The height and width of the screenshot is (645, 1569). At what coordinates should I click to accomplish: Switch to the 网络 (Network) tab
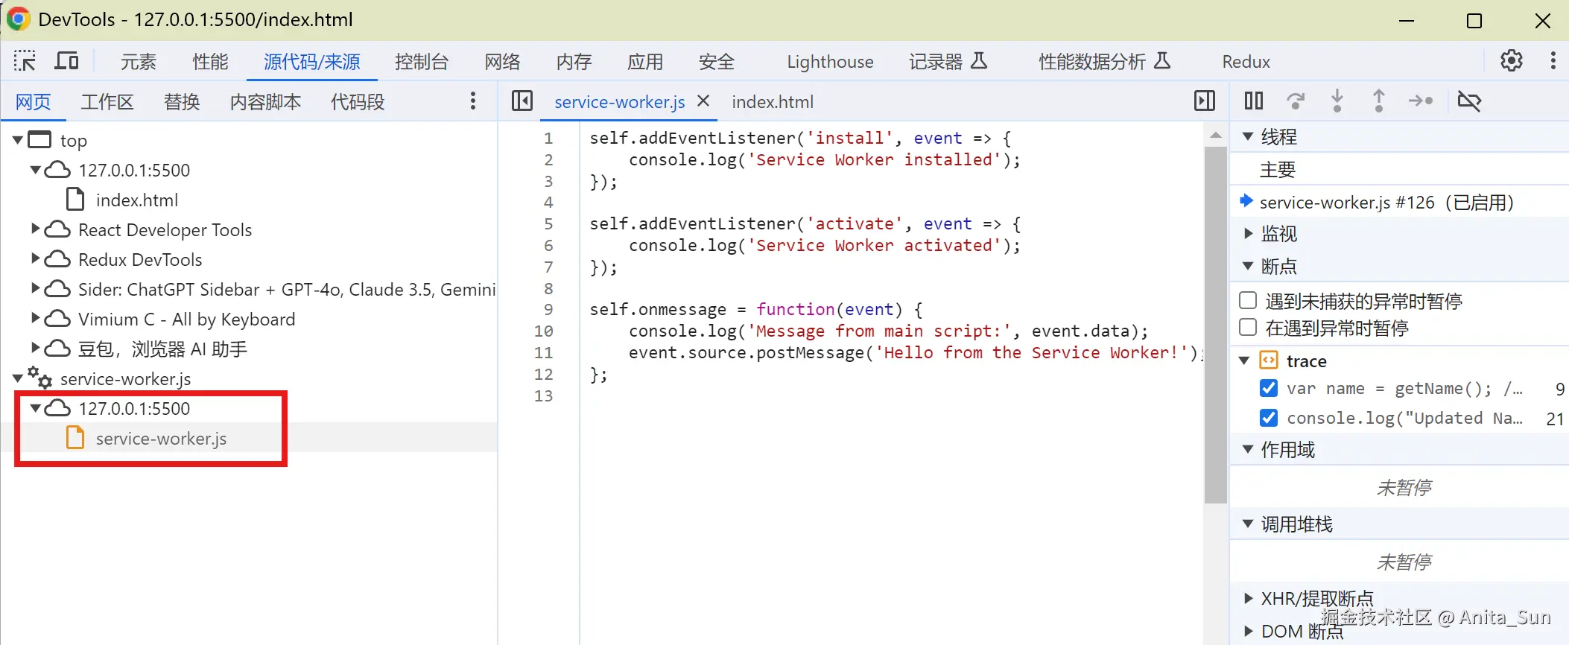tap(503, 62)
